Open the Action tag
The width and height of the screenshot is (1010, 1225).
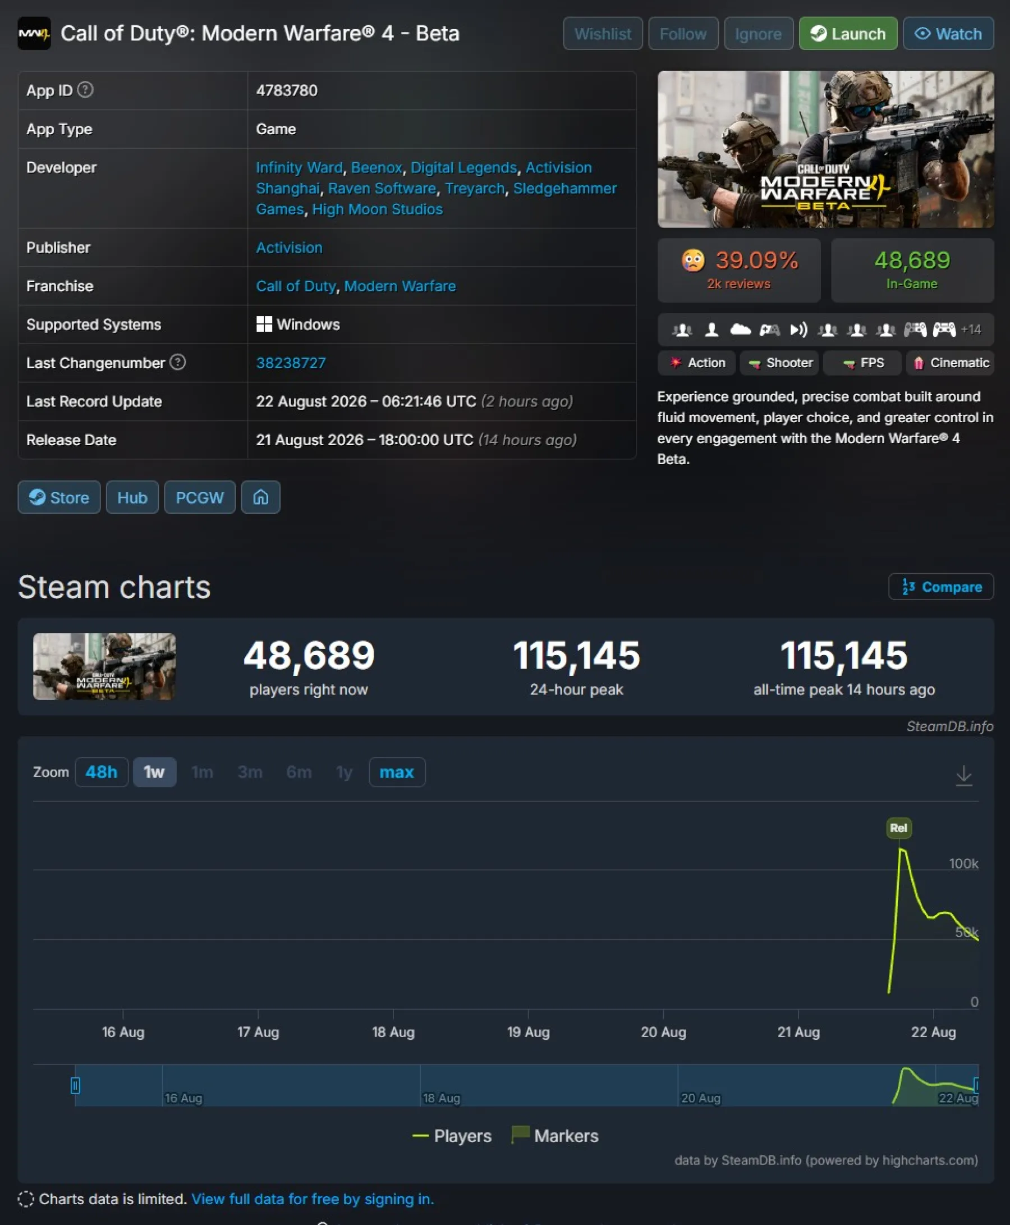[696, 363]
